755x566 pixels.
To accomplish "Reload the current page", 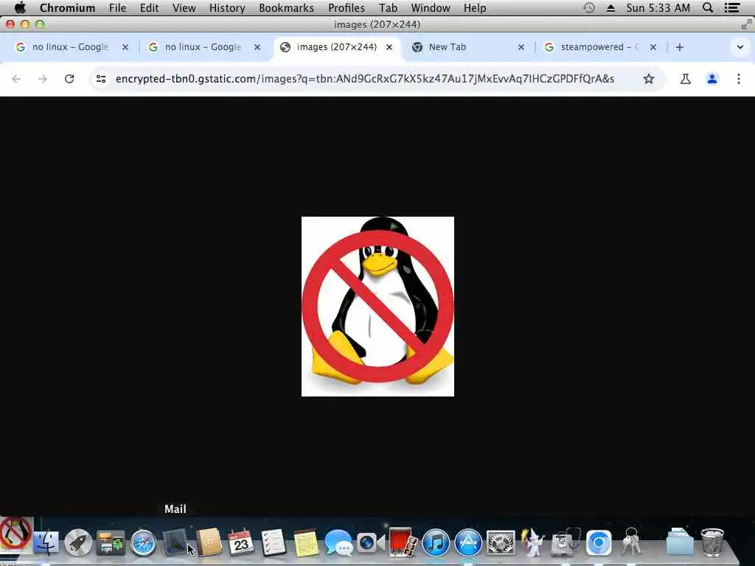I will coord(69,79).
